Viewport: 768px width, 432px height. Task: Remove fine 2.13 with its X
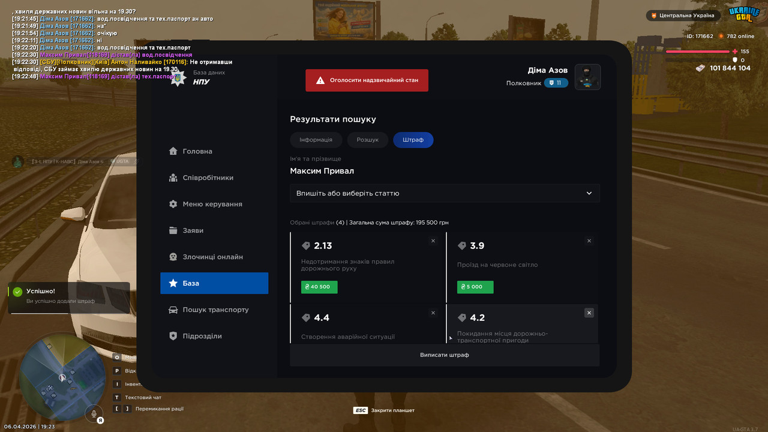tap(433, 241)
